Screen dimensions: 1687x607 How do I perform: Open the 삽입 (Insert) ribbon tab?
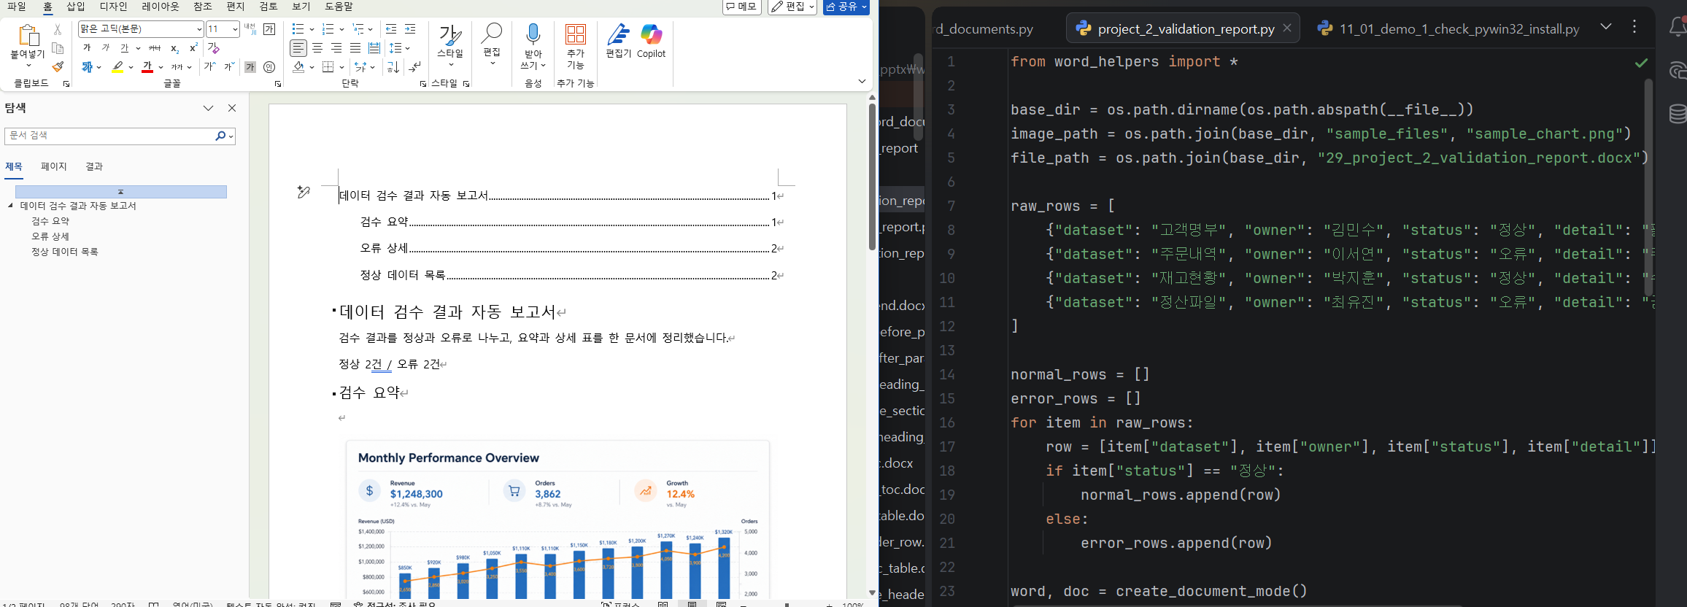[76, 7]
